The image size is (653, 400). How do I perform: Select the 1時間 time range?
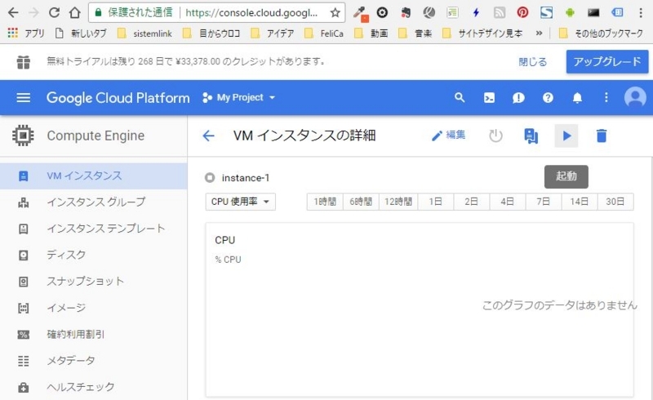(x=325, y=202)
